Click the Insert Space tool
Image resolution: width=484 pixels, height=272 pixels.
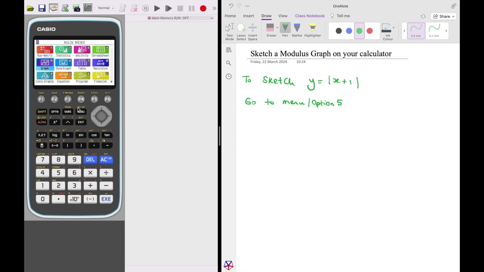[253, 32]
